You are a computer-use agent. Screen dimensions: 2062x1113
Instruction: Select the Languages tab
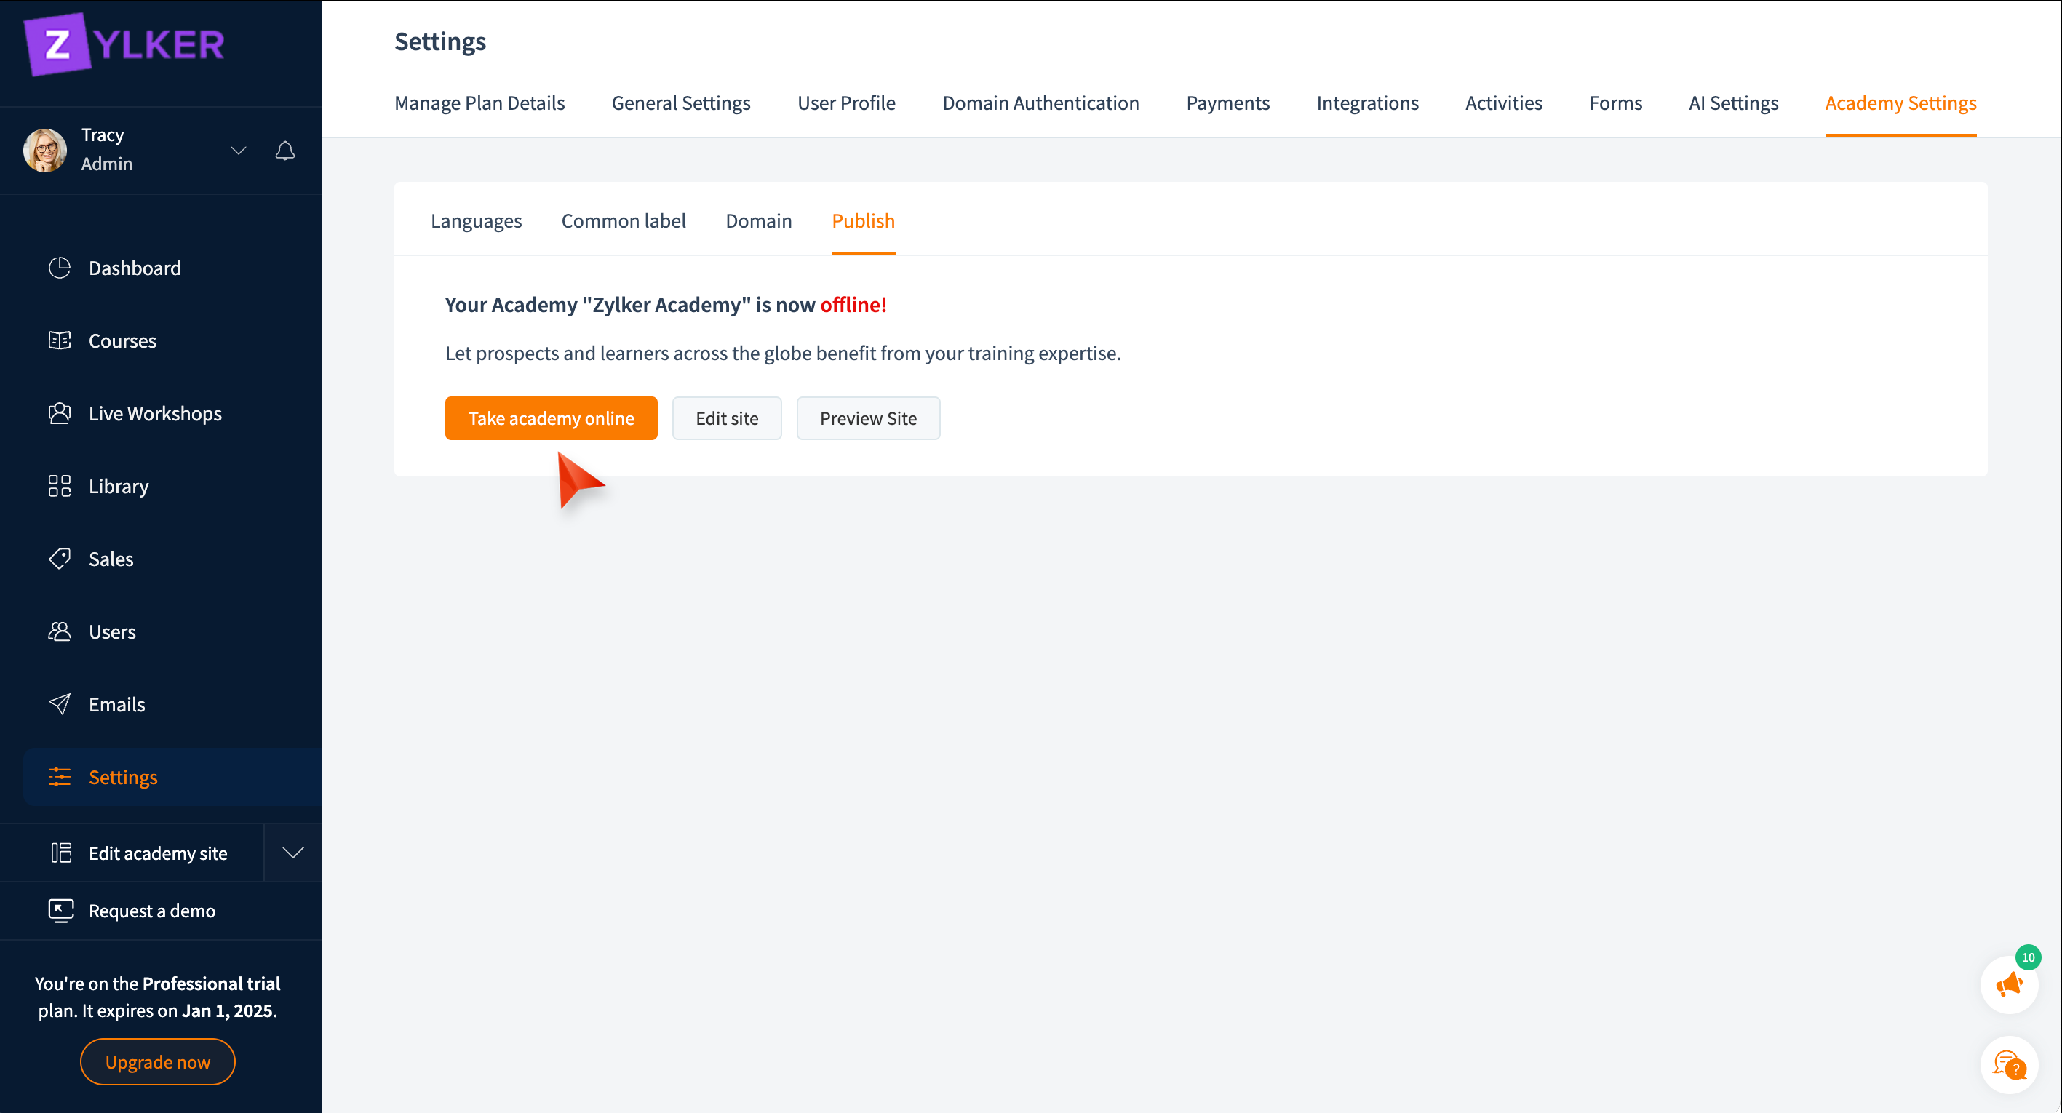[475, 221]
